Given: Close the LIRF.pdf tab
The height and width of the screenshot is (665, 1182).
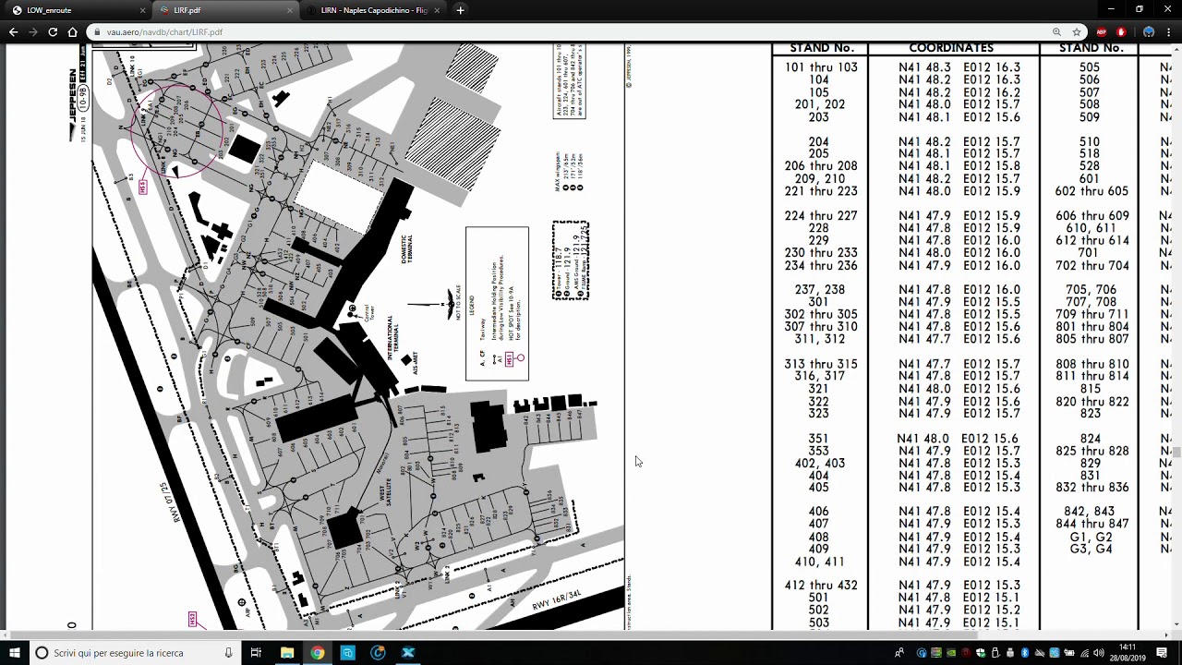Looking at the screenshot, I should (290, 10).
